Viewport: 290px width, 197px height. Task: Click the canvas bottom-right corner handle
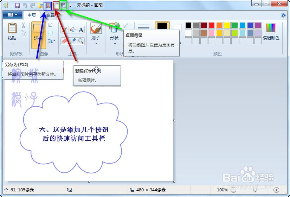pyautogui.click(x=174, y=182)
